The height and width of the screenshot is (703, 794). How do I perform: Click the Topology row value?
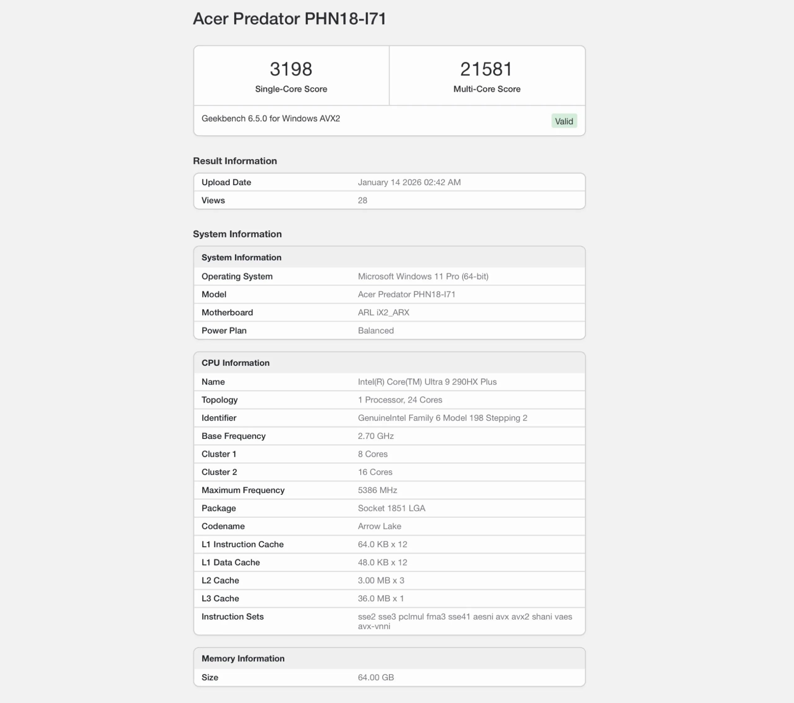click(x=400, y=400)
